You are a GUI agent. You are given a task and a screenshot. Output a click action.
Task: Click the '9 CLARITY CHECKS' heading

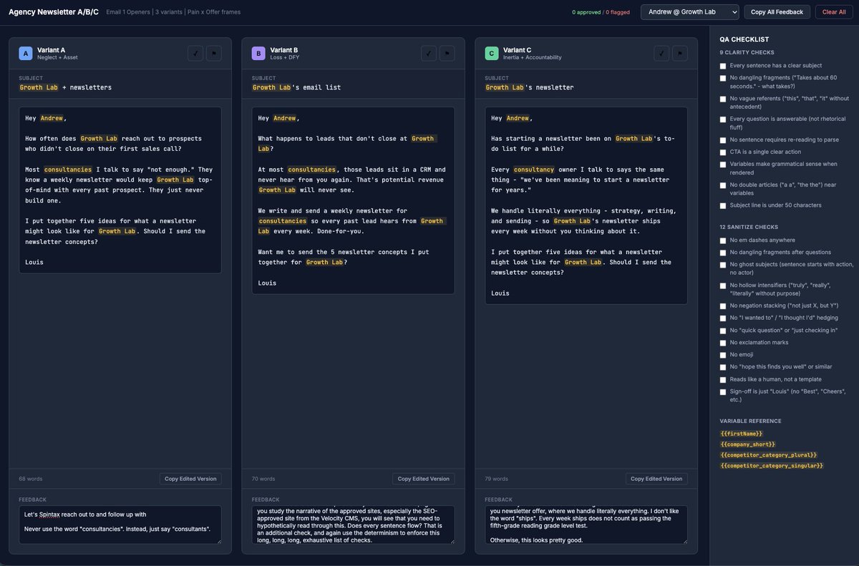(x=747, y=52)
